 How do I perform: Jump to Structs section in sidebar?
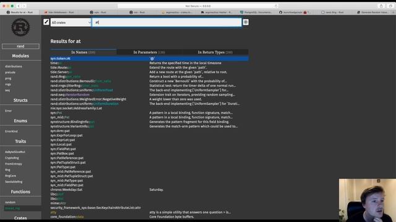(x=20, y=100)
